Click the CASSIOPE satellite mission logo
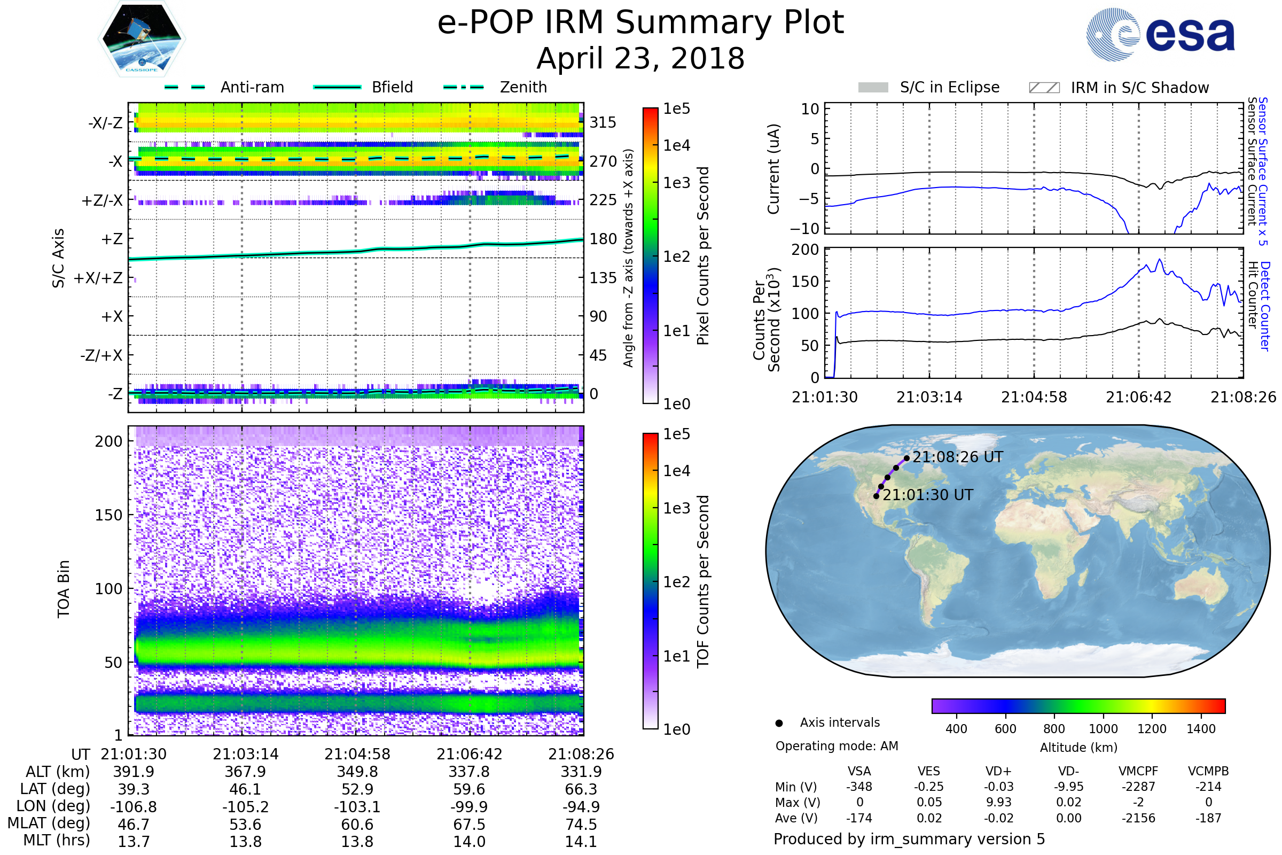Viewport: 1282px width, 855px height. [x=142, y=39]
